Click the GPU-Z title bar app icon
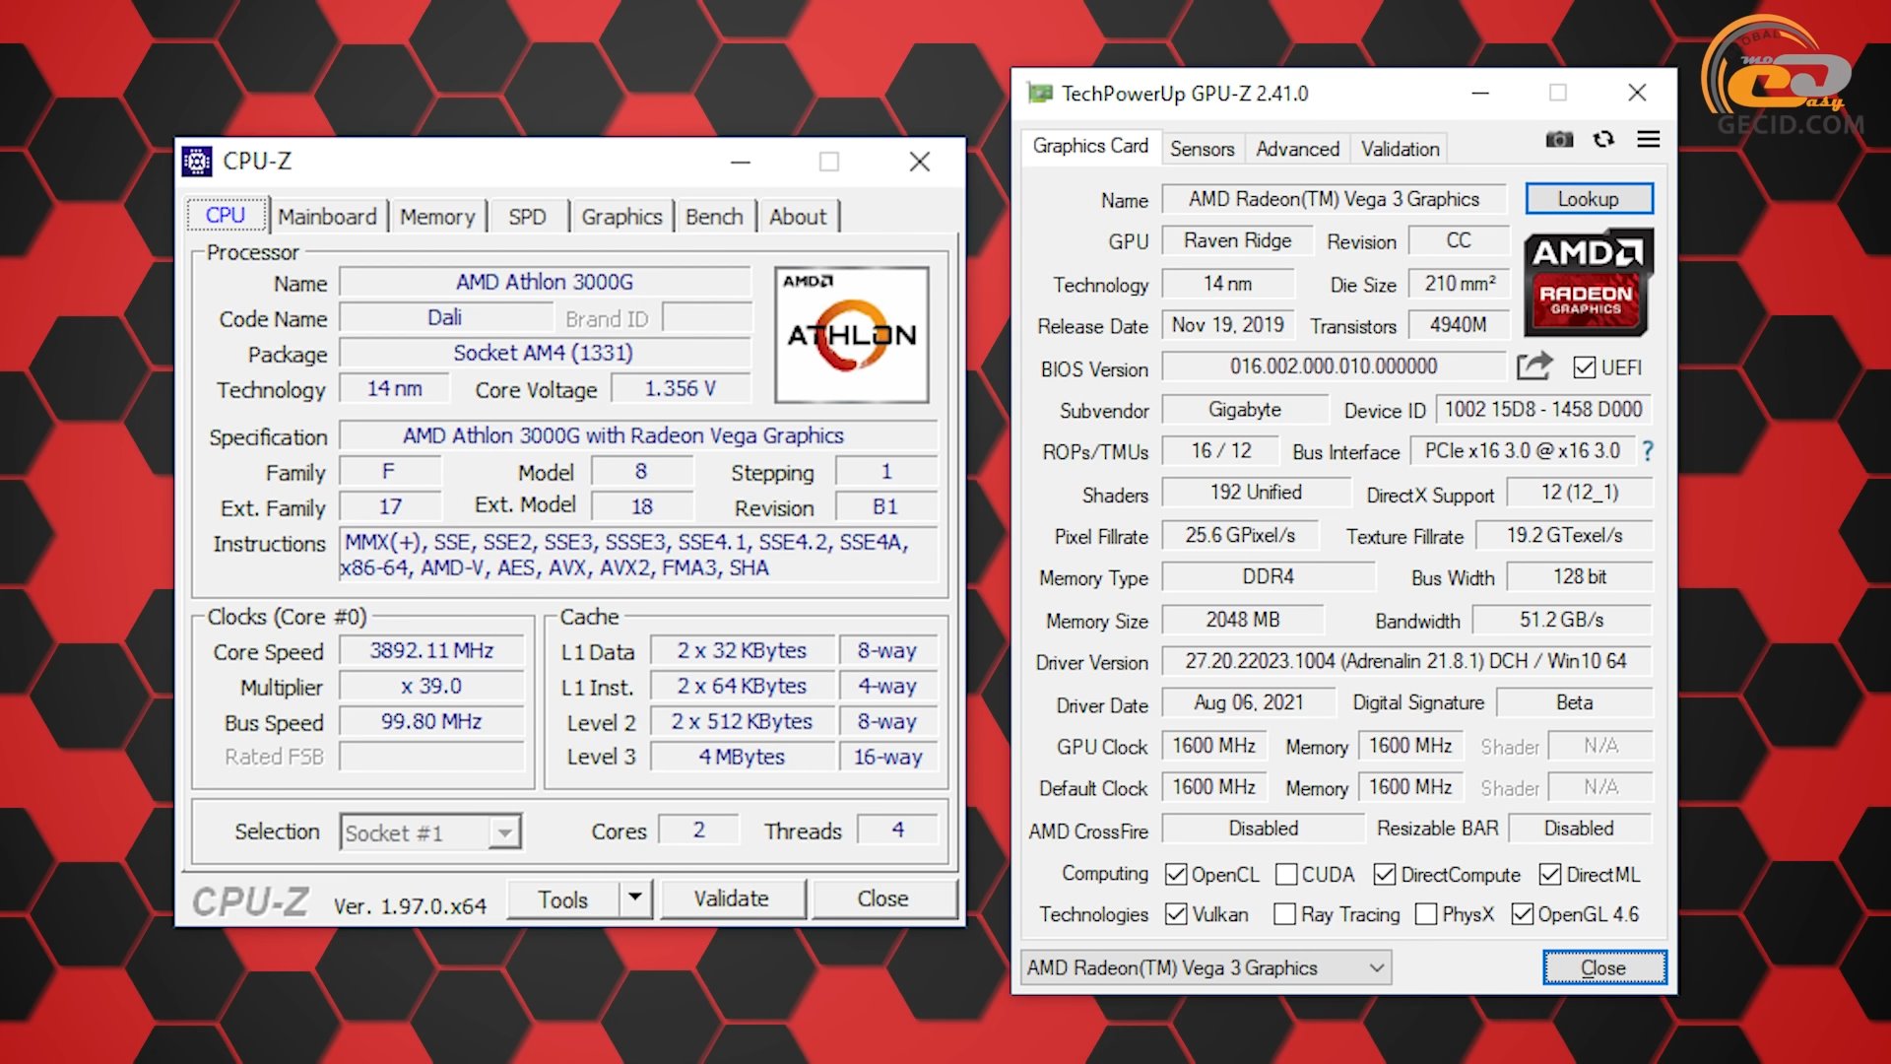The height and width of the screenshot is (1064, 1891). click(1040, 93)
